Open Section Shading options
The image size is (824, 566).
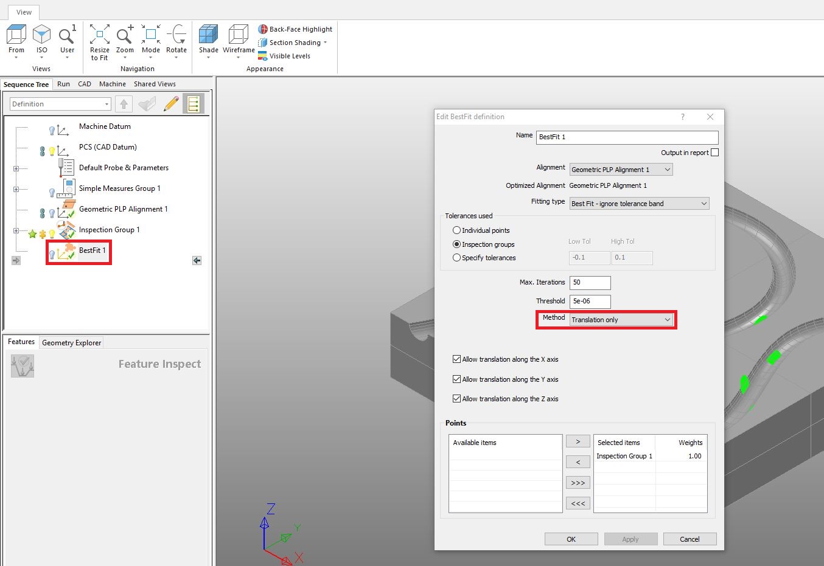pos(293,43)
